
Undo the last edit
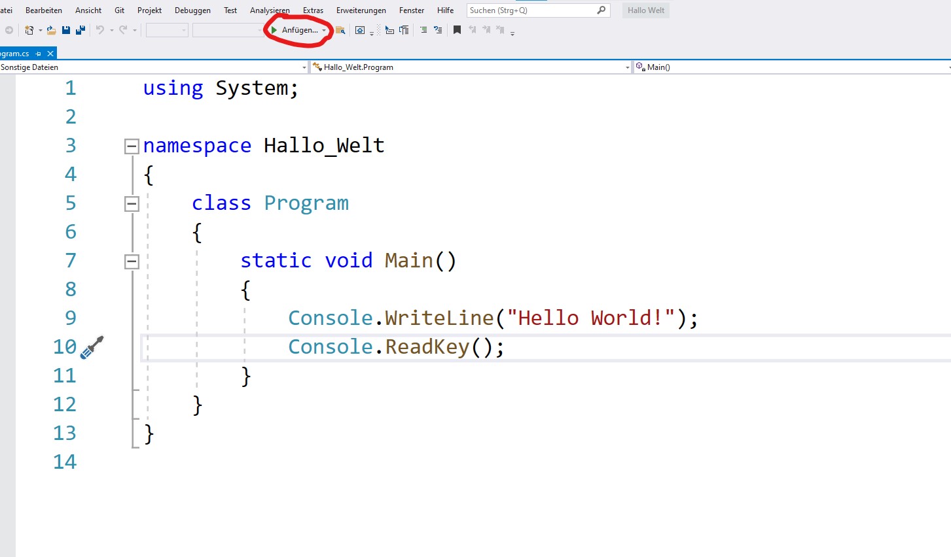[x=100, y=30]
